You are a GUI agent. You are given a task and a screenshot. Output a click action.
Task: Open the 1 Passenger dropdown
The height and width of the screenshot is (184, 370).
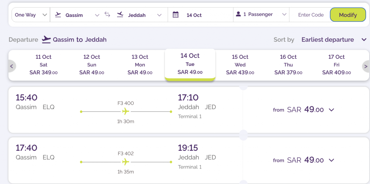(261, 14)
